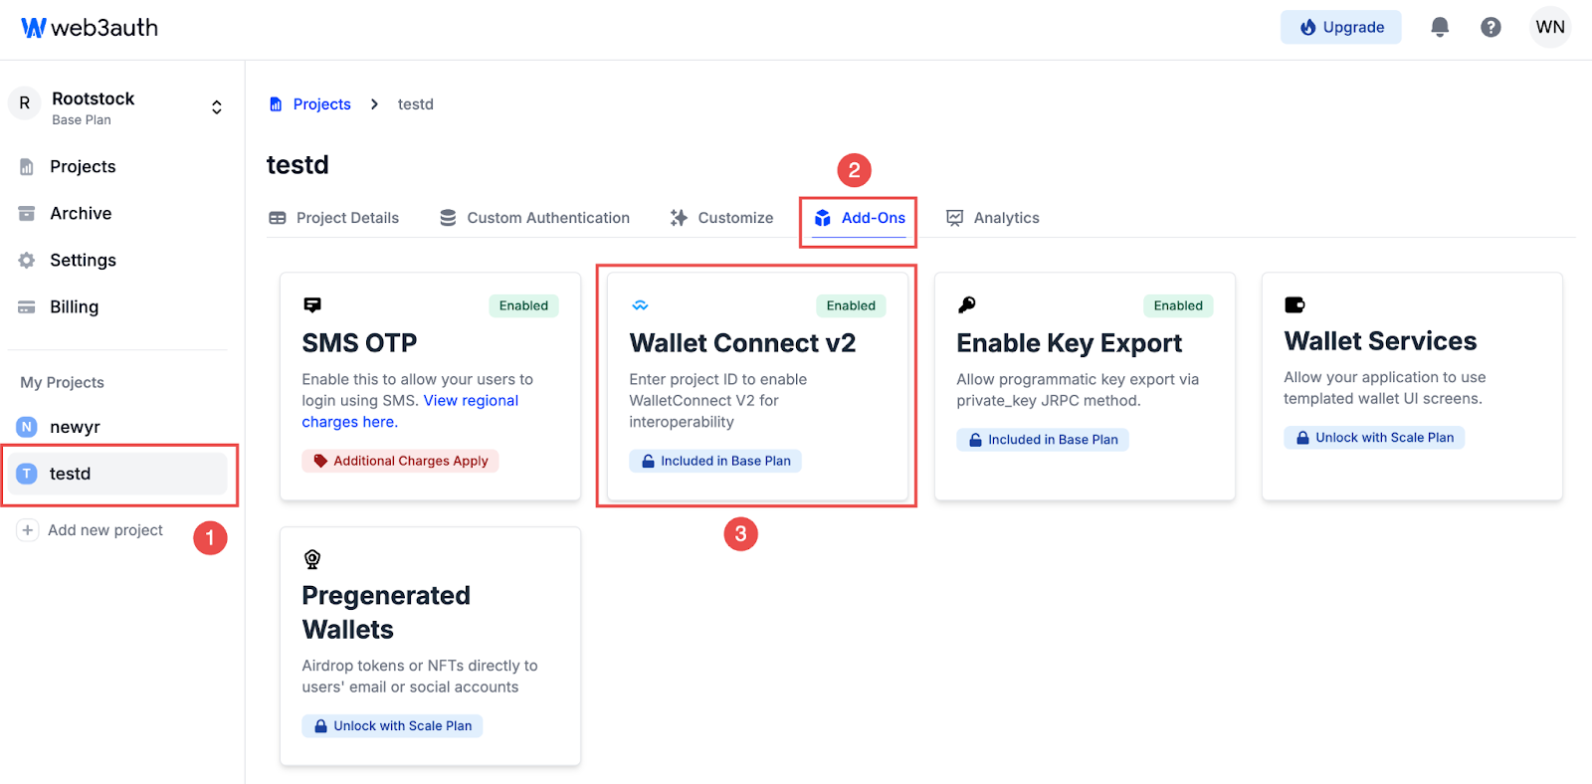
Task: Click the SMS OTP chat icon
Action: click(x=312, y=305)
